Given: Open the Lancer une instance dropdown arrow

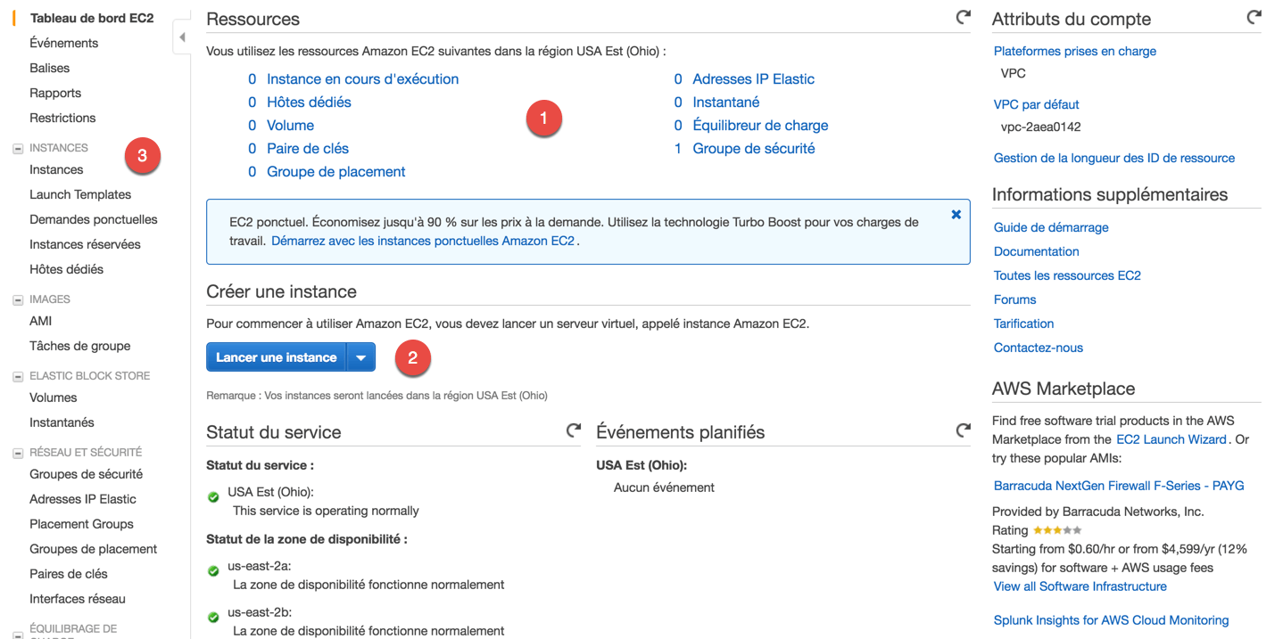Looking at the screenshot, I should [361, 356].
